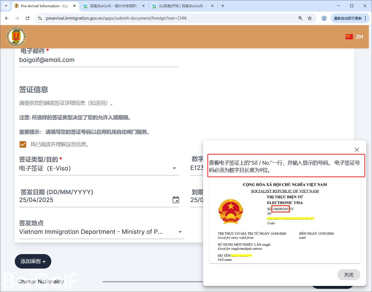This screenshot has width=372, height=292.
Task: Bookmark this page with the star icon
Action: [310, 18]
